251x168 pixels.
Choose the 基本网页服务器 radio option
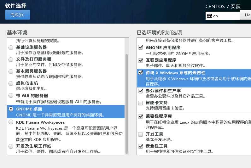pos(11,71)
